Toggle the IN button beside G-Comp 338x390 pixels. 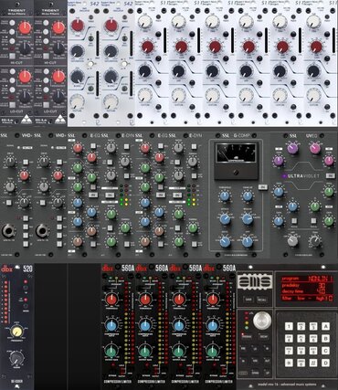pos(262,186)
